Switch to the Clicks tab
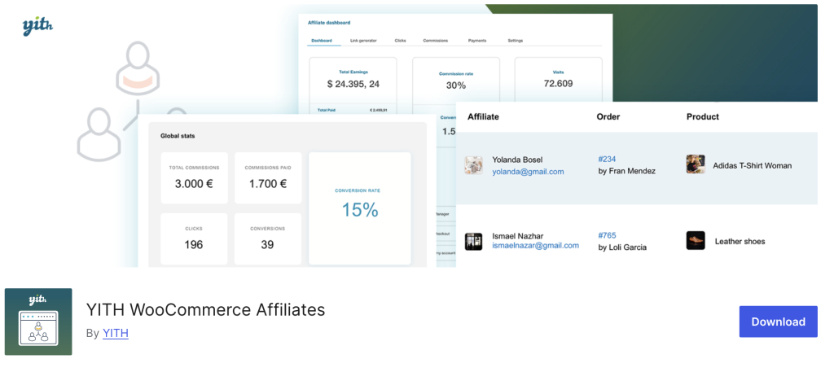The image size is (834, 372). pyautogui.click(x=401, y=41)
